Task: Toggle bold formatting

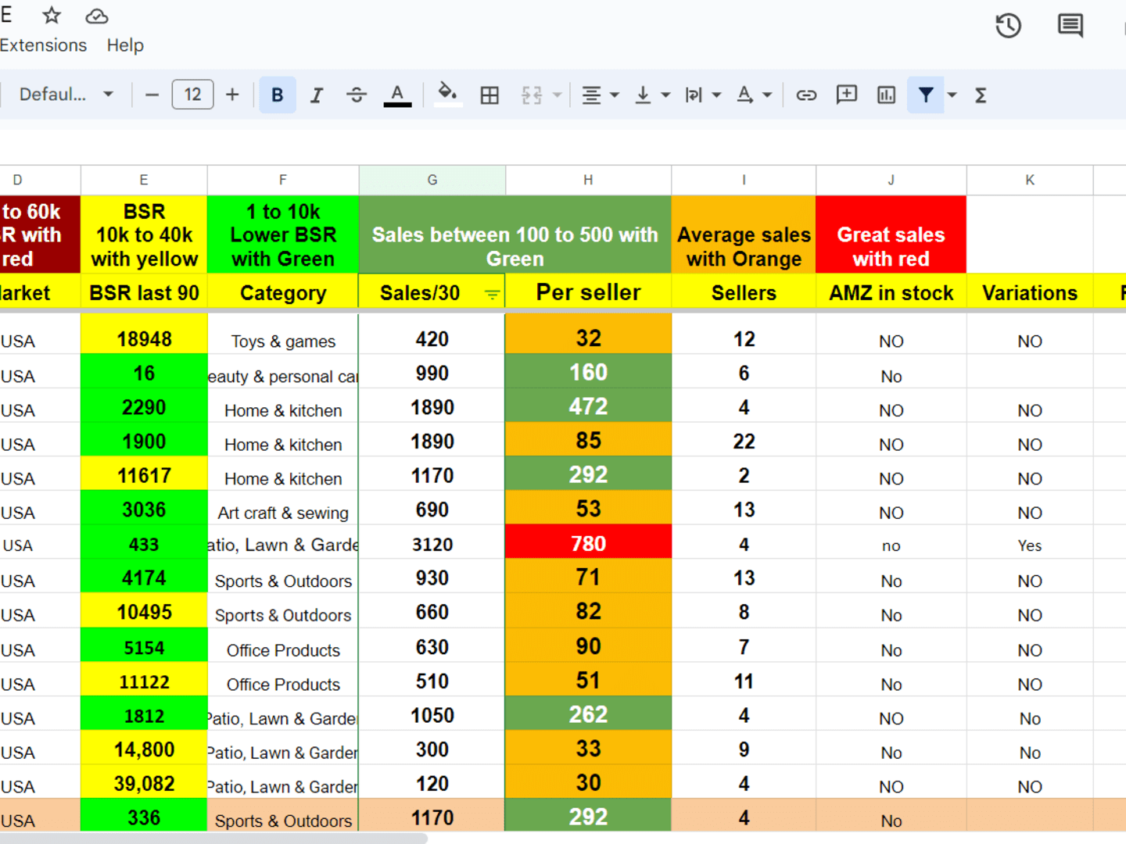Action: click(x=277, y=95)
